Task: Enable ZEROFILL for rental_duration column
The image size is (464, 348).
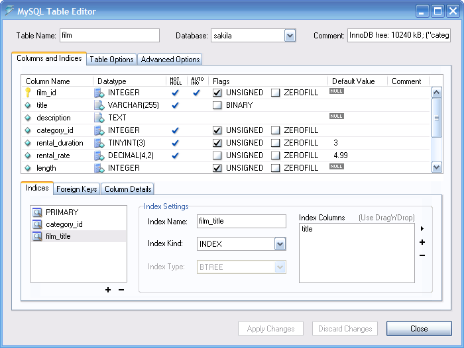Action: [x=275, y=143]
